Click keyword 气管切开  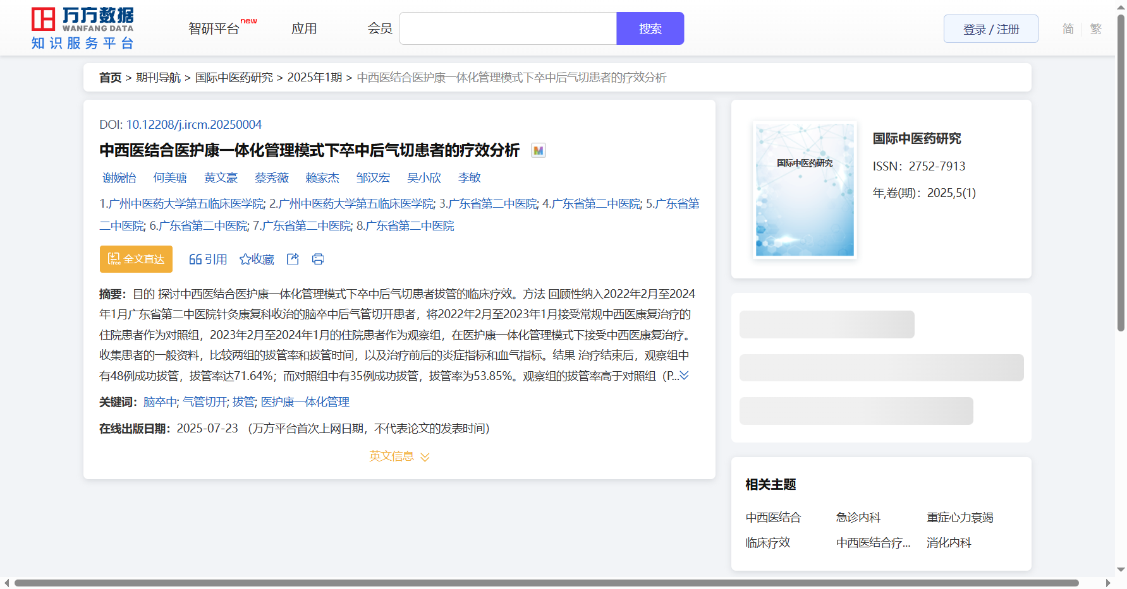205,402
